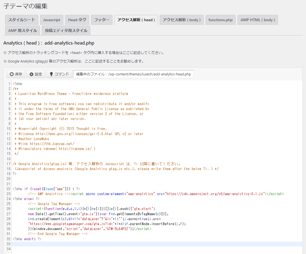
Task: Click 'the Free Software Foundation' line
Action: (79, 114)
